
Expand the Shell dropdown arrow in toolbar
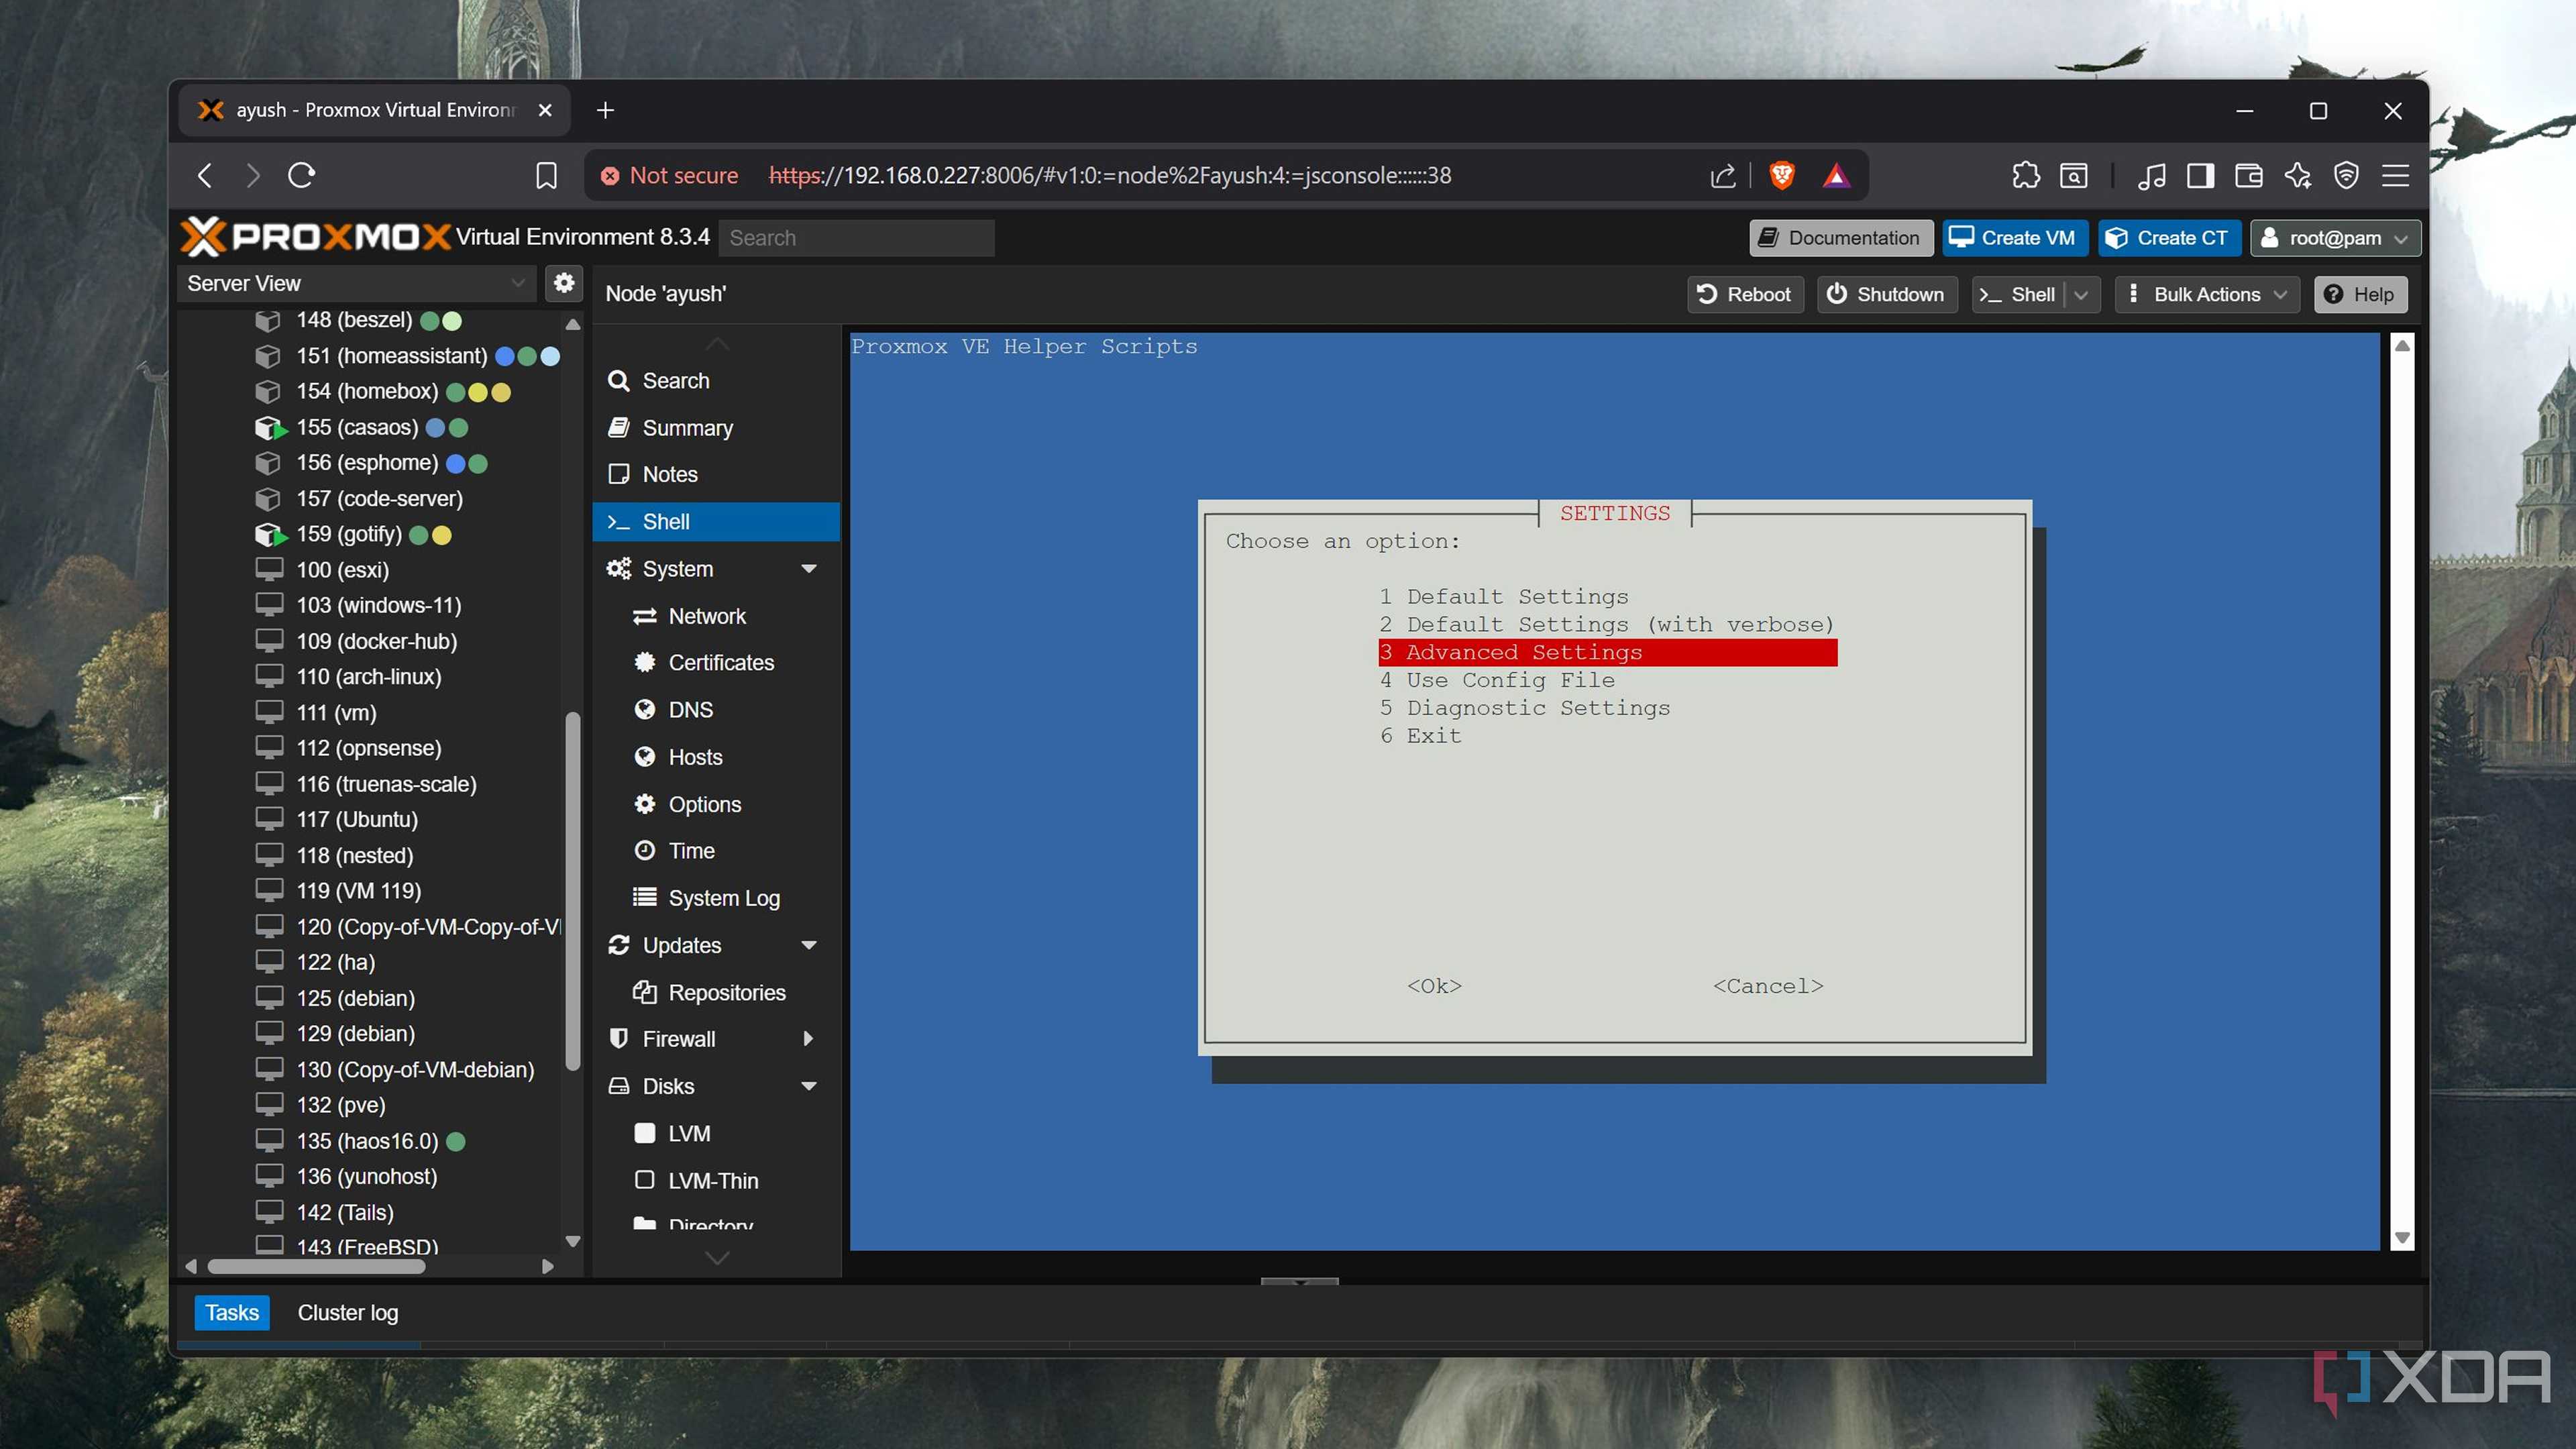[x=2082, y=294]
